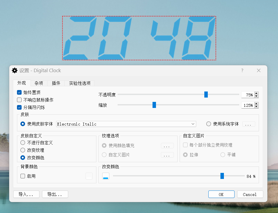Viewport: 278px width, 213px height.
Task: Click the settings gear icon in title bar
Action: (14, 70)
